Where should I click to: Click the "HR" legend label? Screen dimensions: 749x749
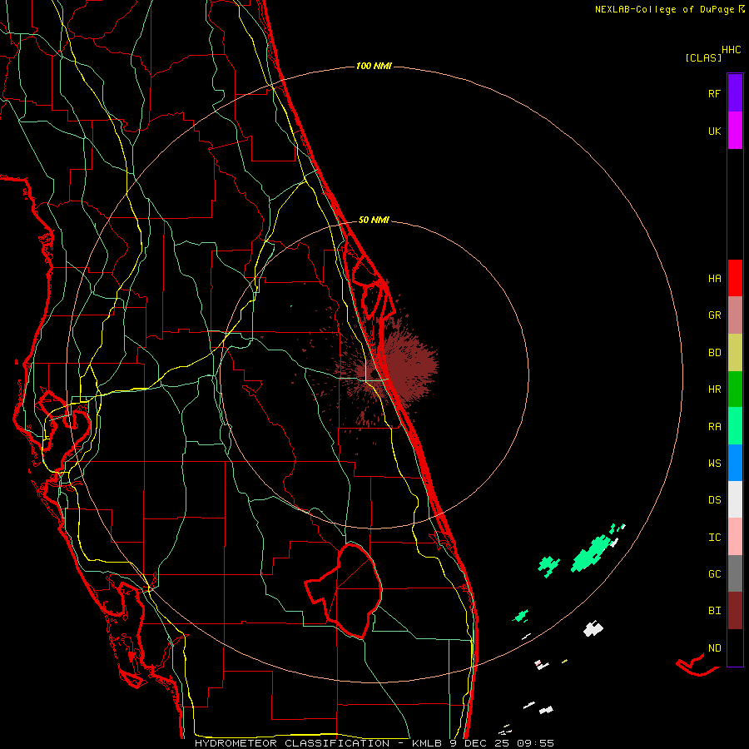pos(714,389)
